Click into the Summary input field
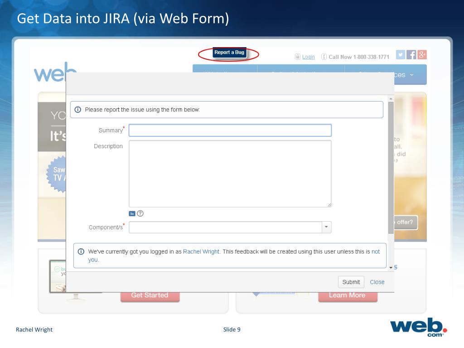The height and width of the screenshot is (348, 464). click(230, 130)
